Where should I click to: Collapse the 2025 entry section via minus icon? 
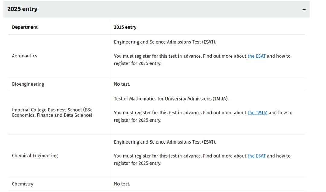pos(304,9)
